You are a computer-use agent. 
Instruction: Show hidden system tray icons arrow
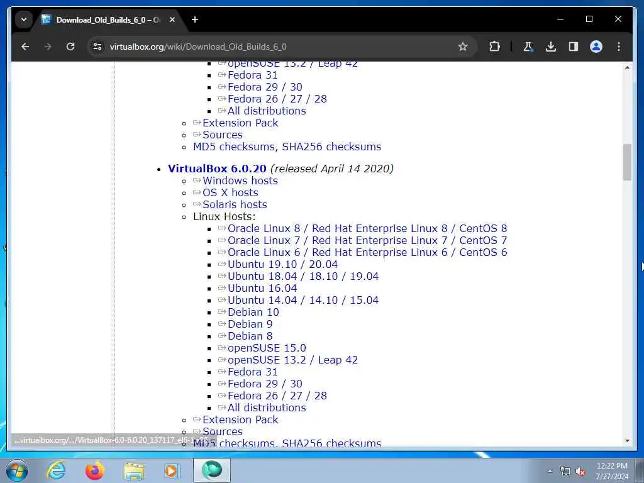(550, 472)
